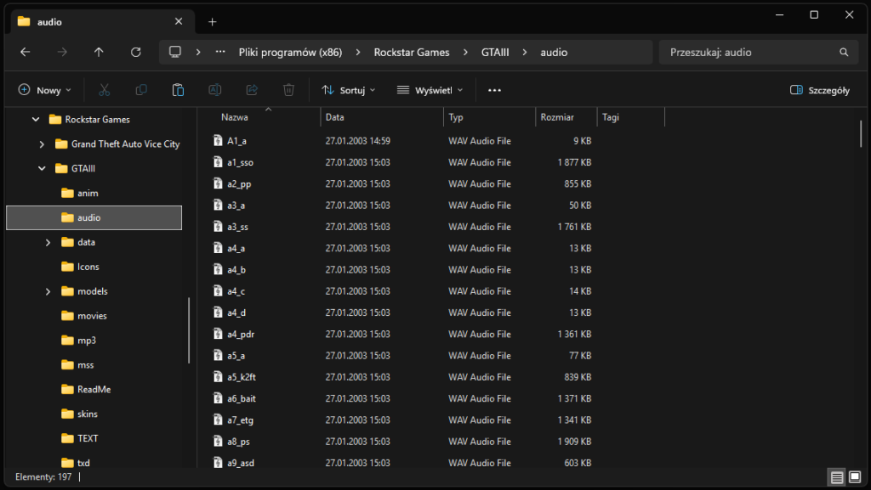Screen dimensions: 871x490
Task: Switch to details list view in status bar
Action: [838, 477]
